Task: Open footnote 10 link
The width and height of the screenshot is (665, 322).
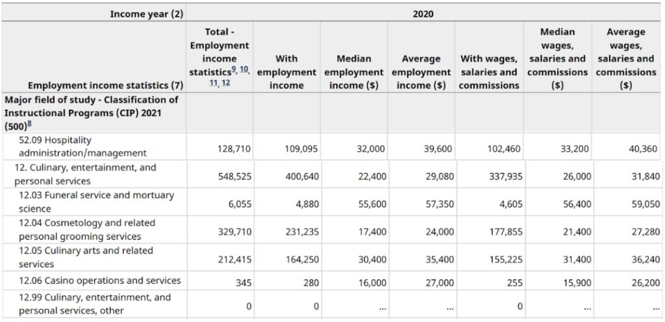Action: (244, 68)
